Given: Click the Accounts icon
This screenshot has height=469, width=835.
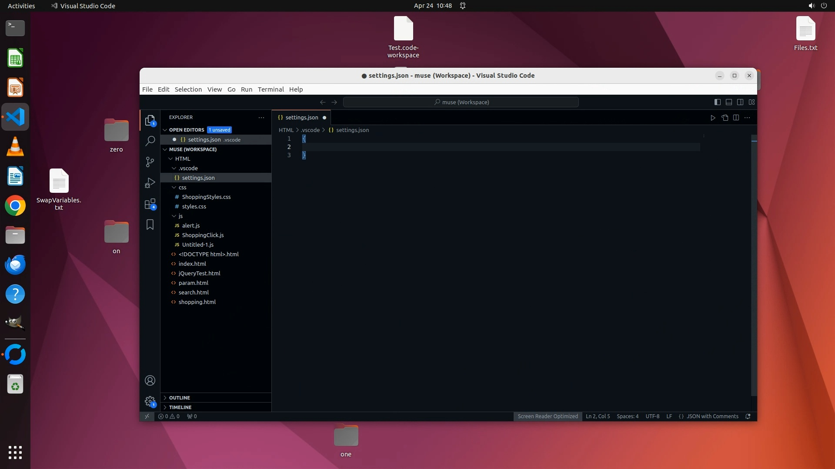Looking at the screenshot, I should (150, 380).
